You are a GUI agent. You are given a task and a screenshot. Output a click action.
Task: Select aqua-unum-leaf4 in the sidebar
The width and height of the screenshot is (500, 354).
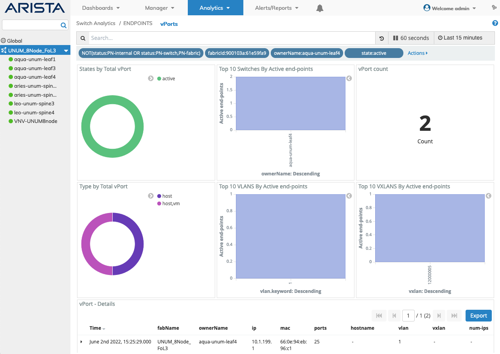pos(35,77)
